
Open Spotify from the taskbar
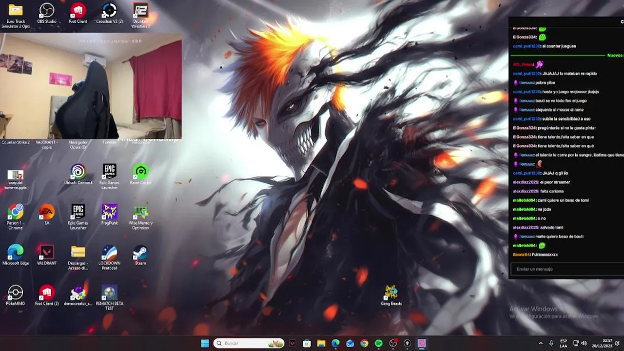pos(379,343)
